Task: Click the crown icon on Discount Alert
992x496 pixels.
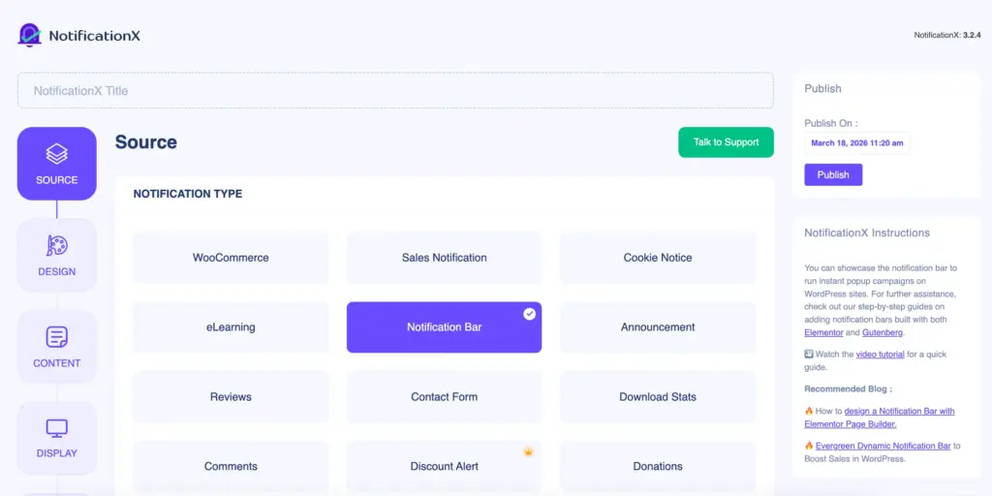Action: coord(528,451)
